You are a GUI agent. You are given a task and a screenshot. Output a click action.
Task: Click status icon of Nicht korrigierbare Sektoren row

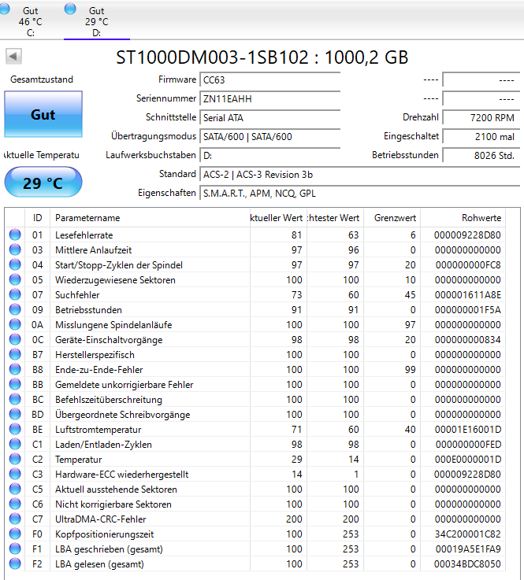tap(15, 504)
